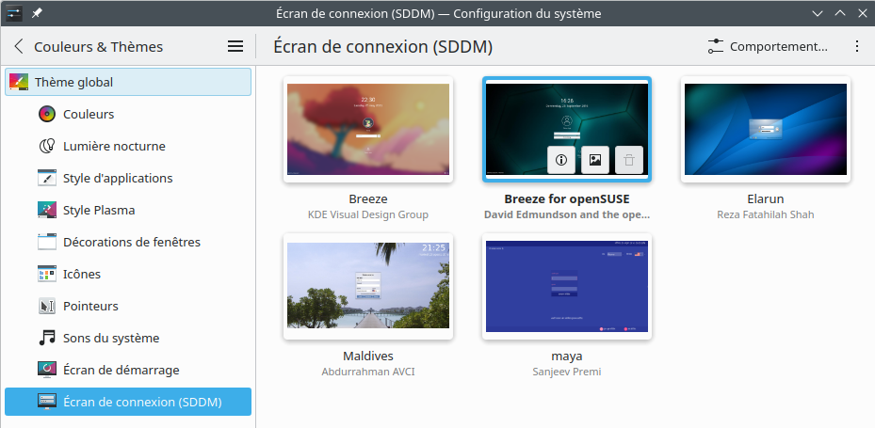The width and height of the screenshot is (875, 428).
Task: Click David Edmundson author text
Action: [567, 214]
